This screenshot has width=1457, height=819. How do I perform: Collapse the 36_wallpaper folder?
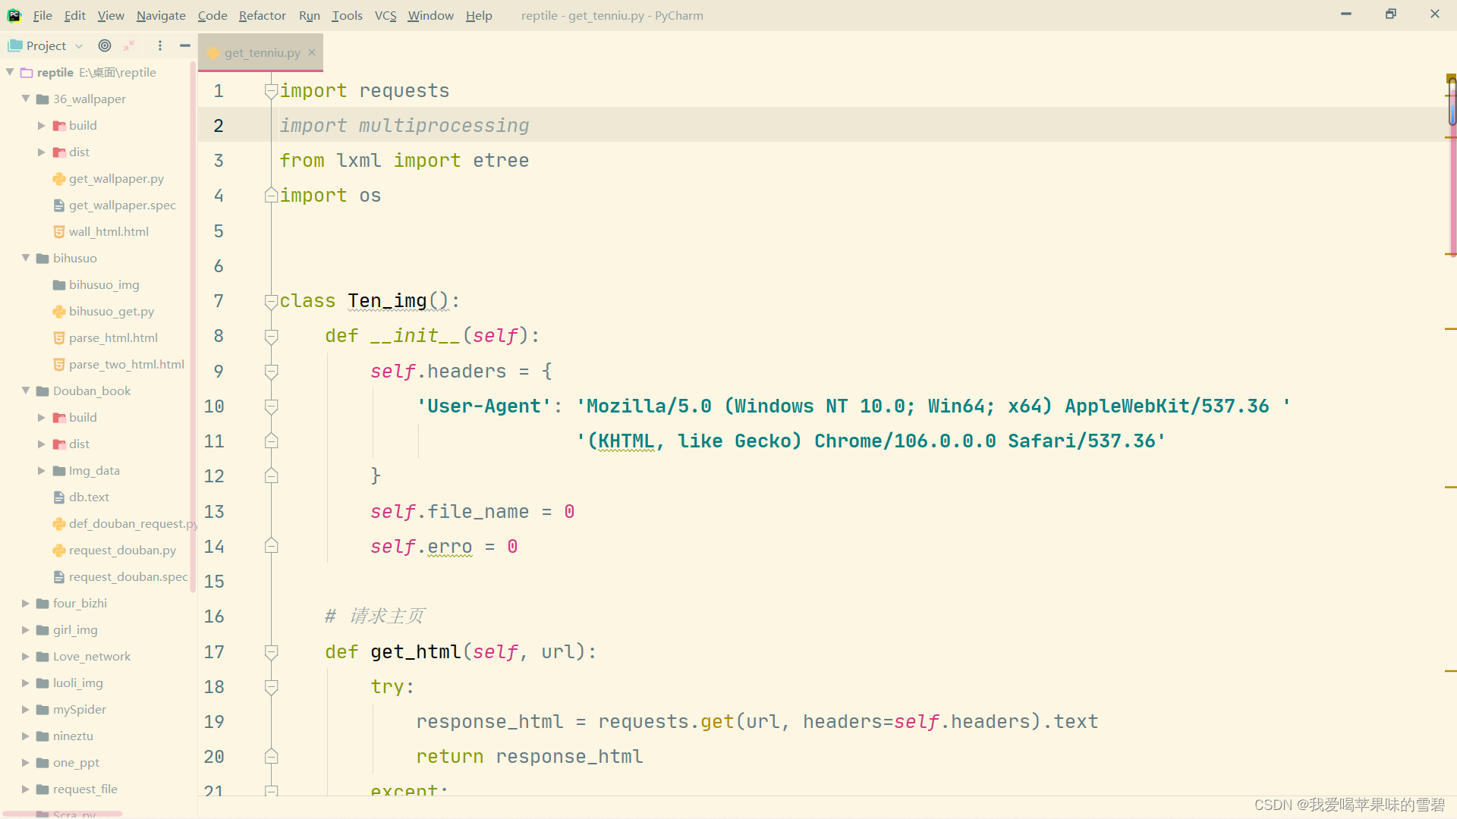point(26,99)
